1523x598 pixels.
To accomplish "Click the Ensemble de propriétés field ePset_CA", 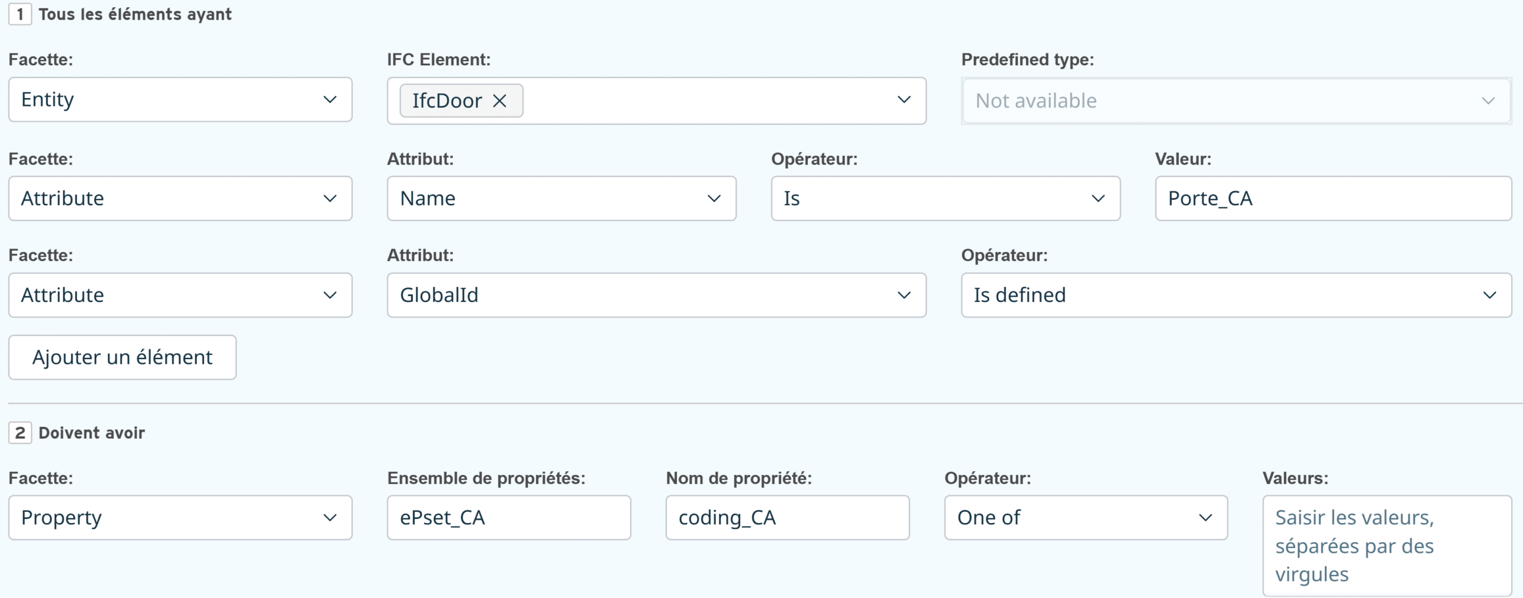I will coord(509,518).
